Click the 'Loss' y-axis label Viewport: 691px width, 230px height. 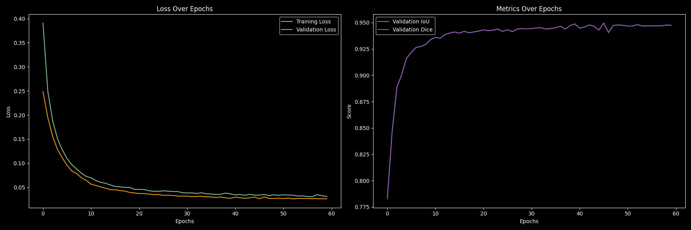8,112
